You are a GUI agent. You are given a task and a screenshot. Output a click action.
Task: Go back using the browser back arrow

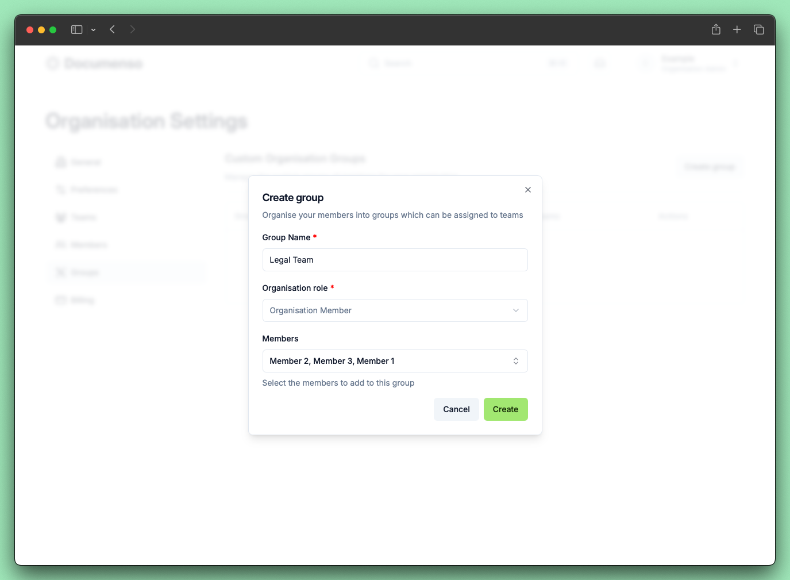113,29
